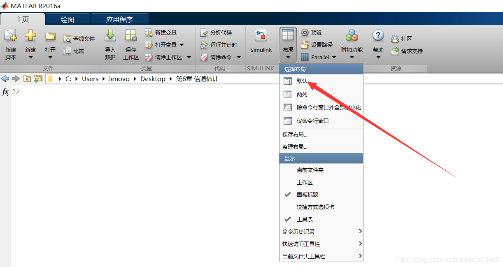Choose Save Layout (保存布局...) menu entry
Screen dimensions: 503x267
321,135
